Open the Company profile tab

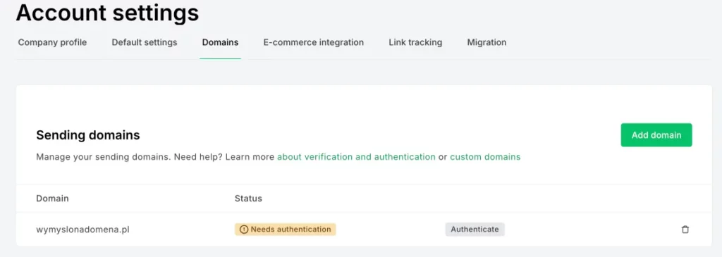click(x=52, y=42)
